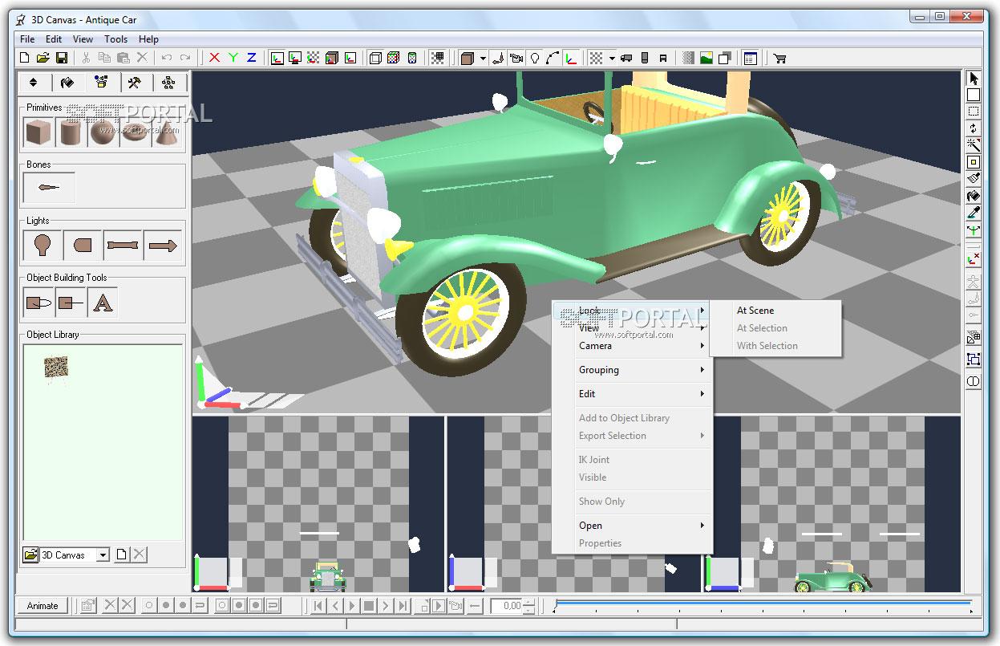
Task: Click the light bulb toolbar icon
Action: [x=534, y=58]
